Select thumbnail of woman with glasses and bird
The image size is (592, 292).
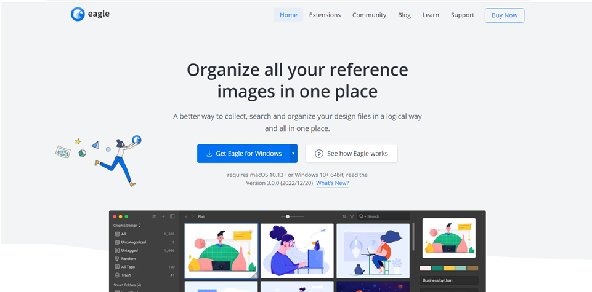click(x=297, y=251)
